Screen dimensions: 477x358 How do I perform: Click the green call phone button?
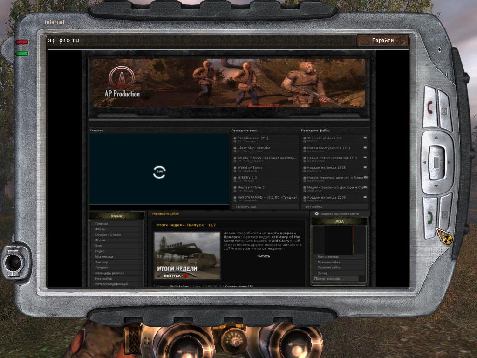click(430, 218)
